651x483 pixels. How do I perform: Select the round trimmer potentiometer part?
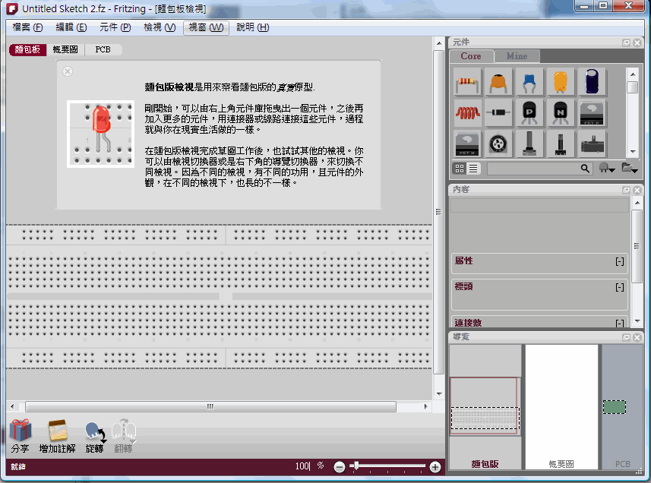pos(498,144)
